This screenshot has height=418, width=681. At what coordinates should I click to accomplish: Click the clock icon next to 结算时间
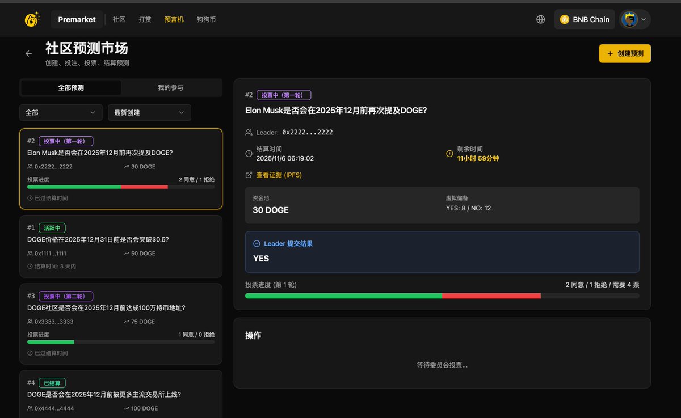[249, 154]
